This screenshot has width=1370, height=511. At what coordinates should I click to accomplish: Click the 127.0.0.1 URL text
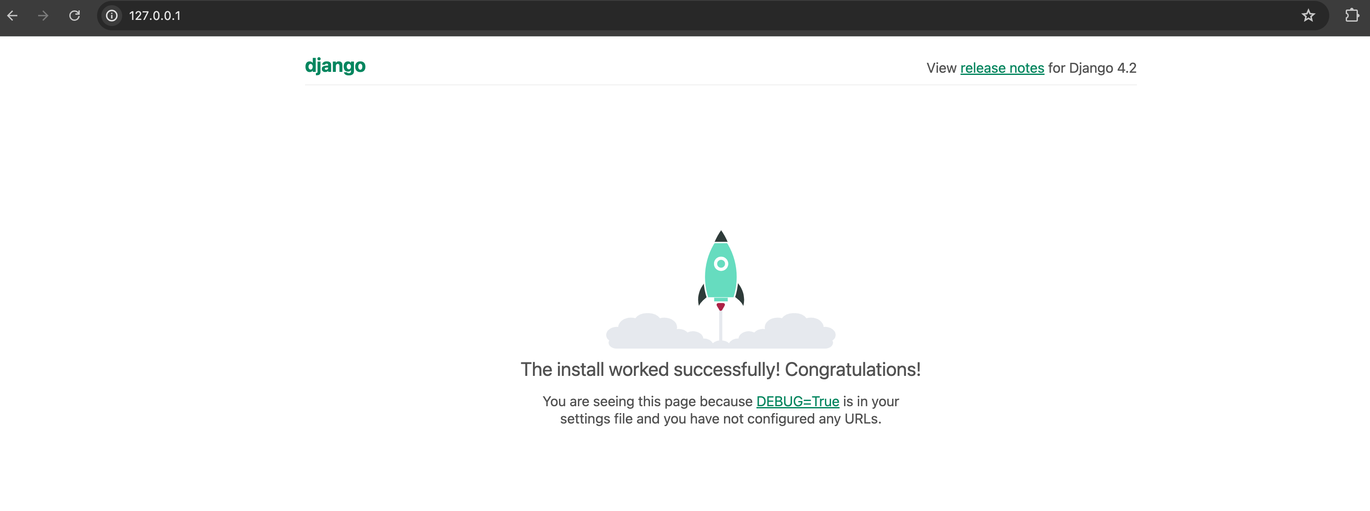(155, 16)
